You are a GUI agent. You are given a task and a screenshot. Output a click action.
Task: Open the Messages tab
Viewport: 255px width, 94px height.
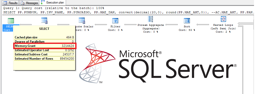tap(29, 3)
